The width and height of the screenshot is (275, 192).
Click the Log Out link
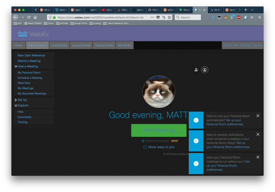[x=257, y=45]
